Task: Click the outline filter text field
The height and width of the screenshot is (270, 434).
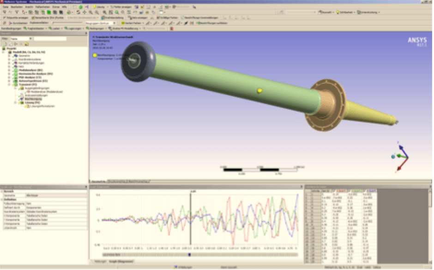Action: [x=50, y=39]
